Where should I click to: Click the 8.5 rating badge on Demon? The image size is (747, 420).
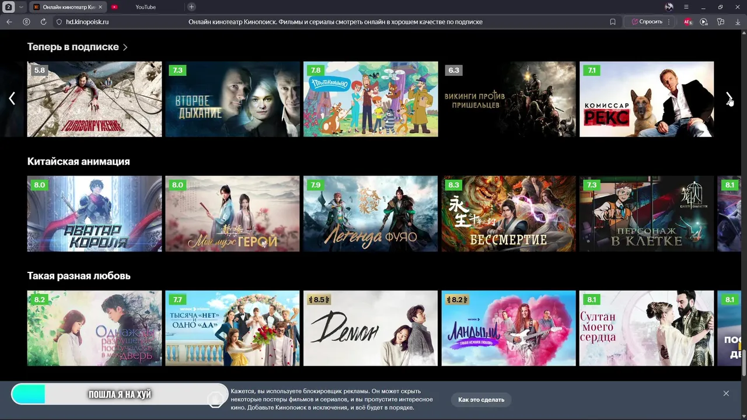click(319, 299)
